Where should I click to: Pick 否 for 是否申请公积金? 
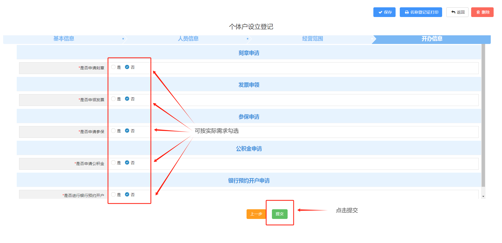coord(127,163)
